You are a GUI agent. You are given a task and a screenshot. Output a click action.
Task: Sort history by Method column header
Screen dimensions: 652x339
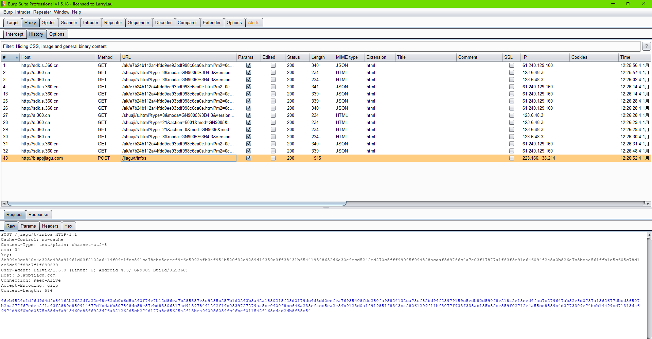[x=108, y=57]
